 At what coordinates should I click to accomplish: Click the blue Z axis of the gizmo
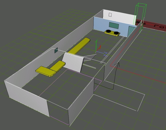point(102,53)
